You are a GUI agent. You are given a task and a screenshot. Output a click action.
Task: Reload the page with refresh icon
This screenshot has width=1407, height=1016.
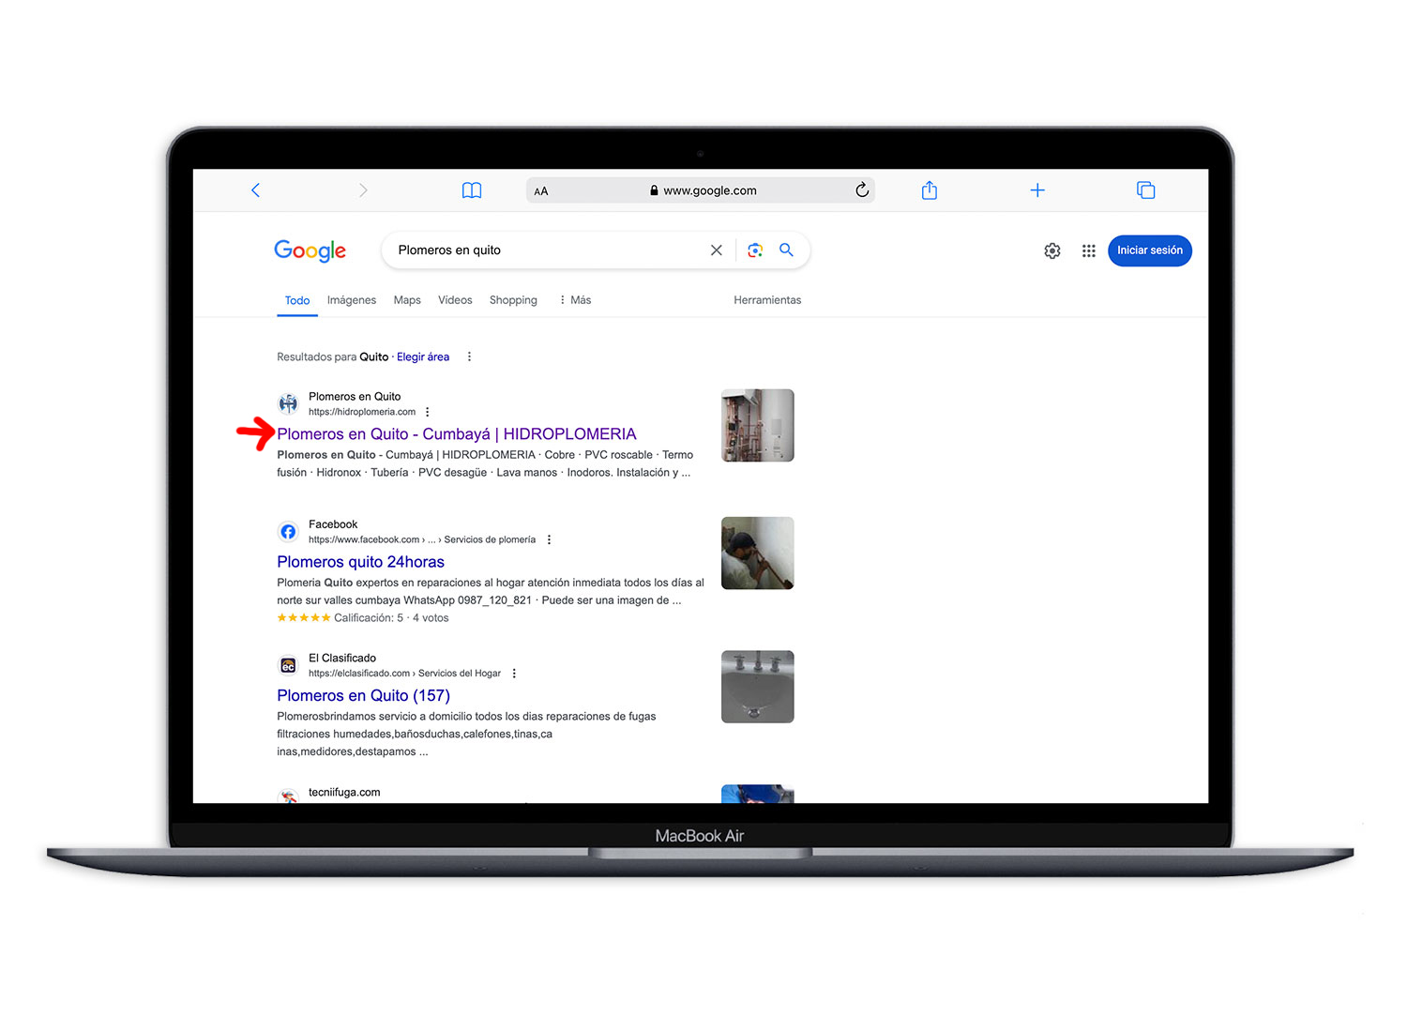862,190
